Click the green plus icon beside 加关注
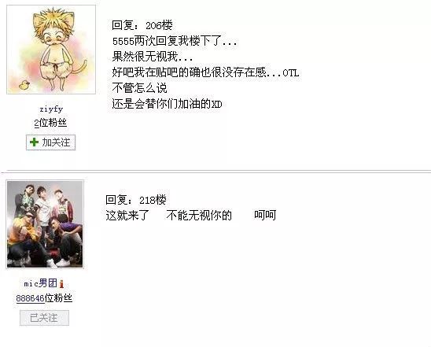 pyautogui.click(x=34, y=142)
